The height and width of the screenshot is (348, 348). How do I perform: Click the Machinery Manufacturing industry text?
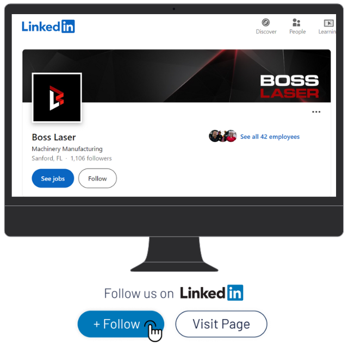[67, 149]
